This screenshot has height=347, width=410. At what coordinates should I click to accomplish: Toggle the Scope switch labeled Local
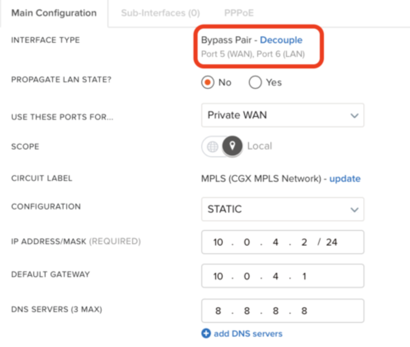[x=222, y=146]
